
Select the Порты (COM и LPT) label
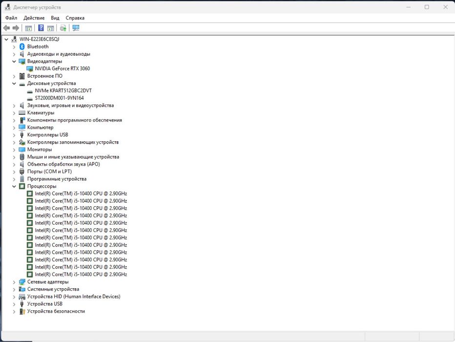(x=49, y=171)
